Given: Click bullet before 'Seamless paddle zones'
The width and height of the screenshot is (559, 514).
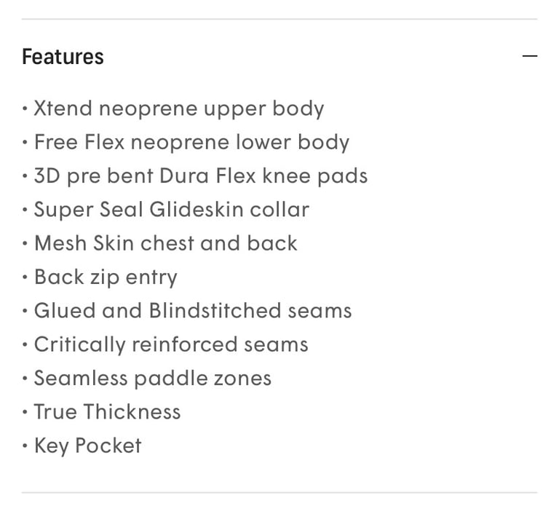Looking at the screenshot, I should coord(25,378).
